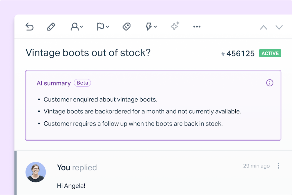Click the Beta badge beside AI summary
The height and width of the screenshot is (195, 292).
pos(82,83)
